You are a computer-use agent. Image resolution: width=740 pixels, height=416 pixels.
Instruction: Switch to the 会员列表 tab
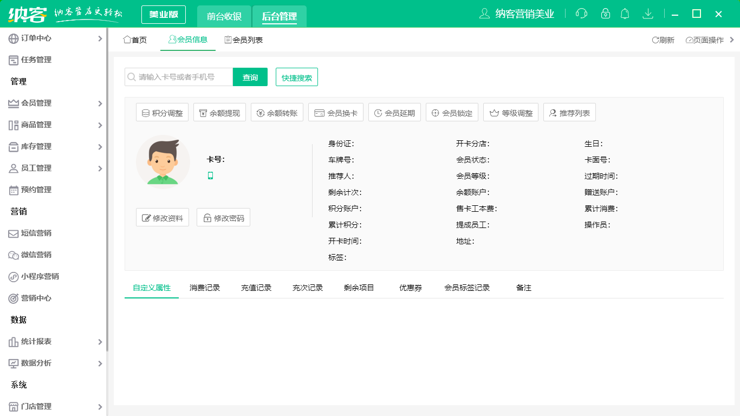point(244,40)
